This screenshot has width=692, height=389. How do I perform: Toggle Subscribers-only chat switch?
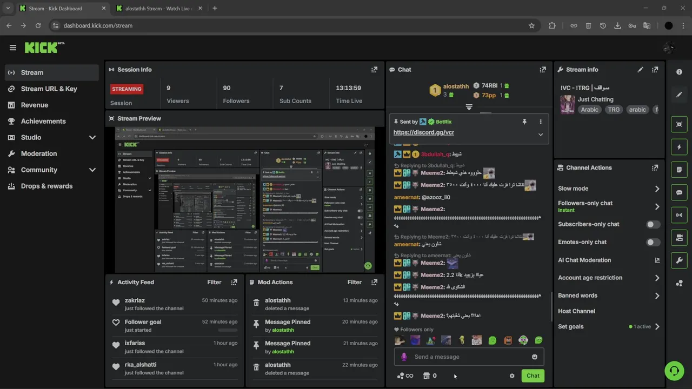coord(653,224)
